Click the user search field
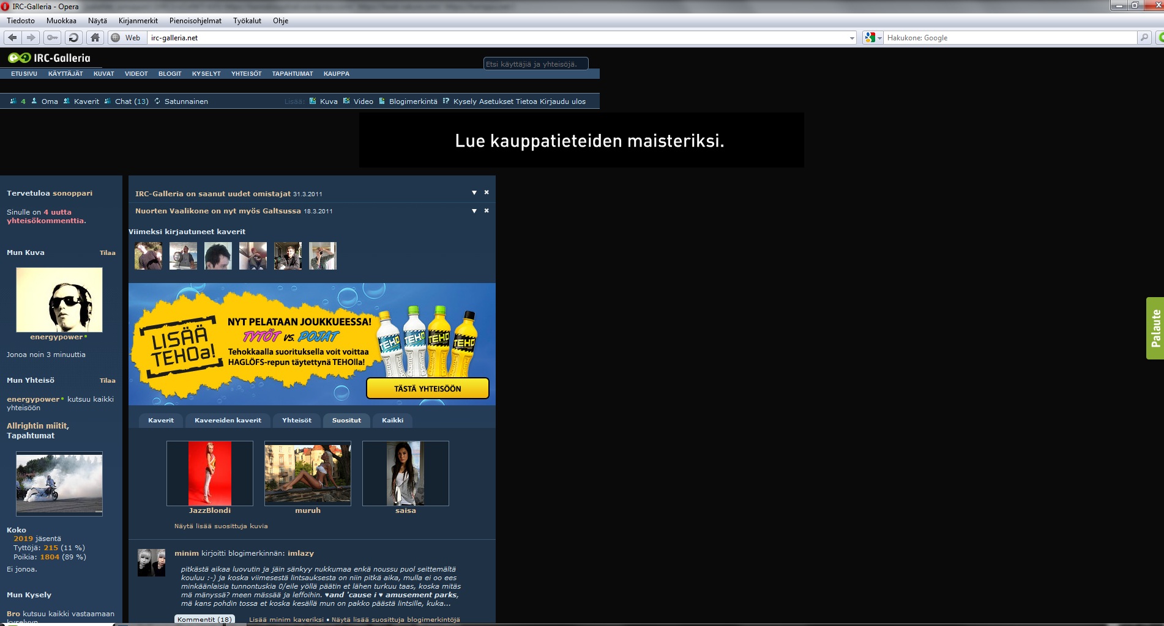Image resolution: width=1164 pixels, height=626 pixels. click(x=535, y=64)
